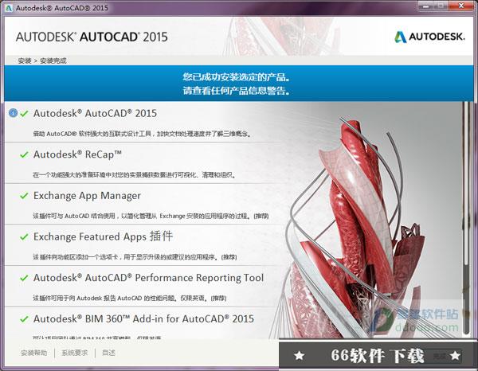478x371 pixels.
Task: Click the product list vertical scrollbar
Action: point(466,218)
